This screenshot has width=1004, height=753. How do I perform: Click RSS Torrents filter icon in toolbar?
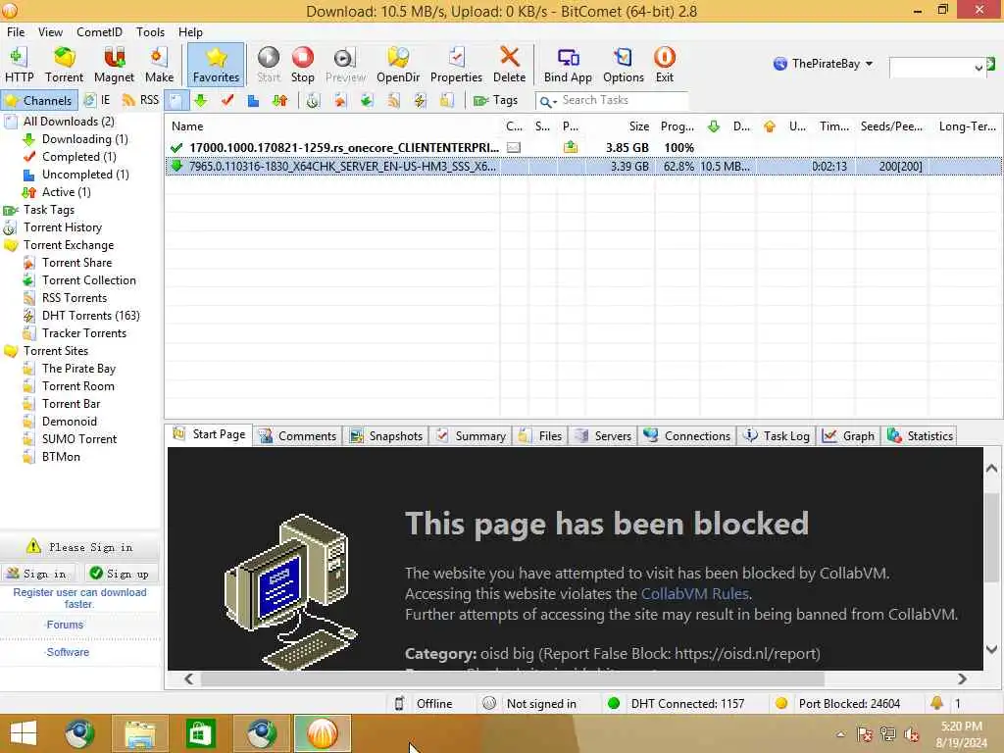point(393,101)
